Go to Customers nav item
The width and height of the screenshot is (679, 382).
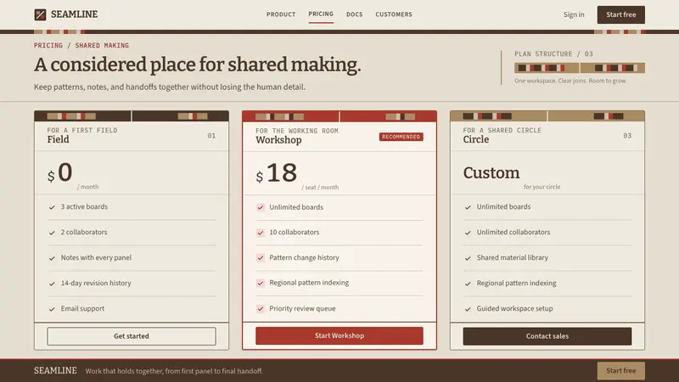[x=394, y=14]
